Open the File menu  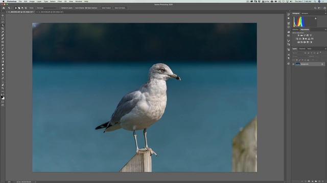pos(20,1)
